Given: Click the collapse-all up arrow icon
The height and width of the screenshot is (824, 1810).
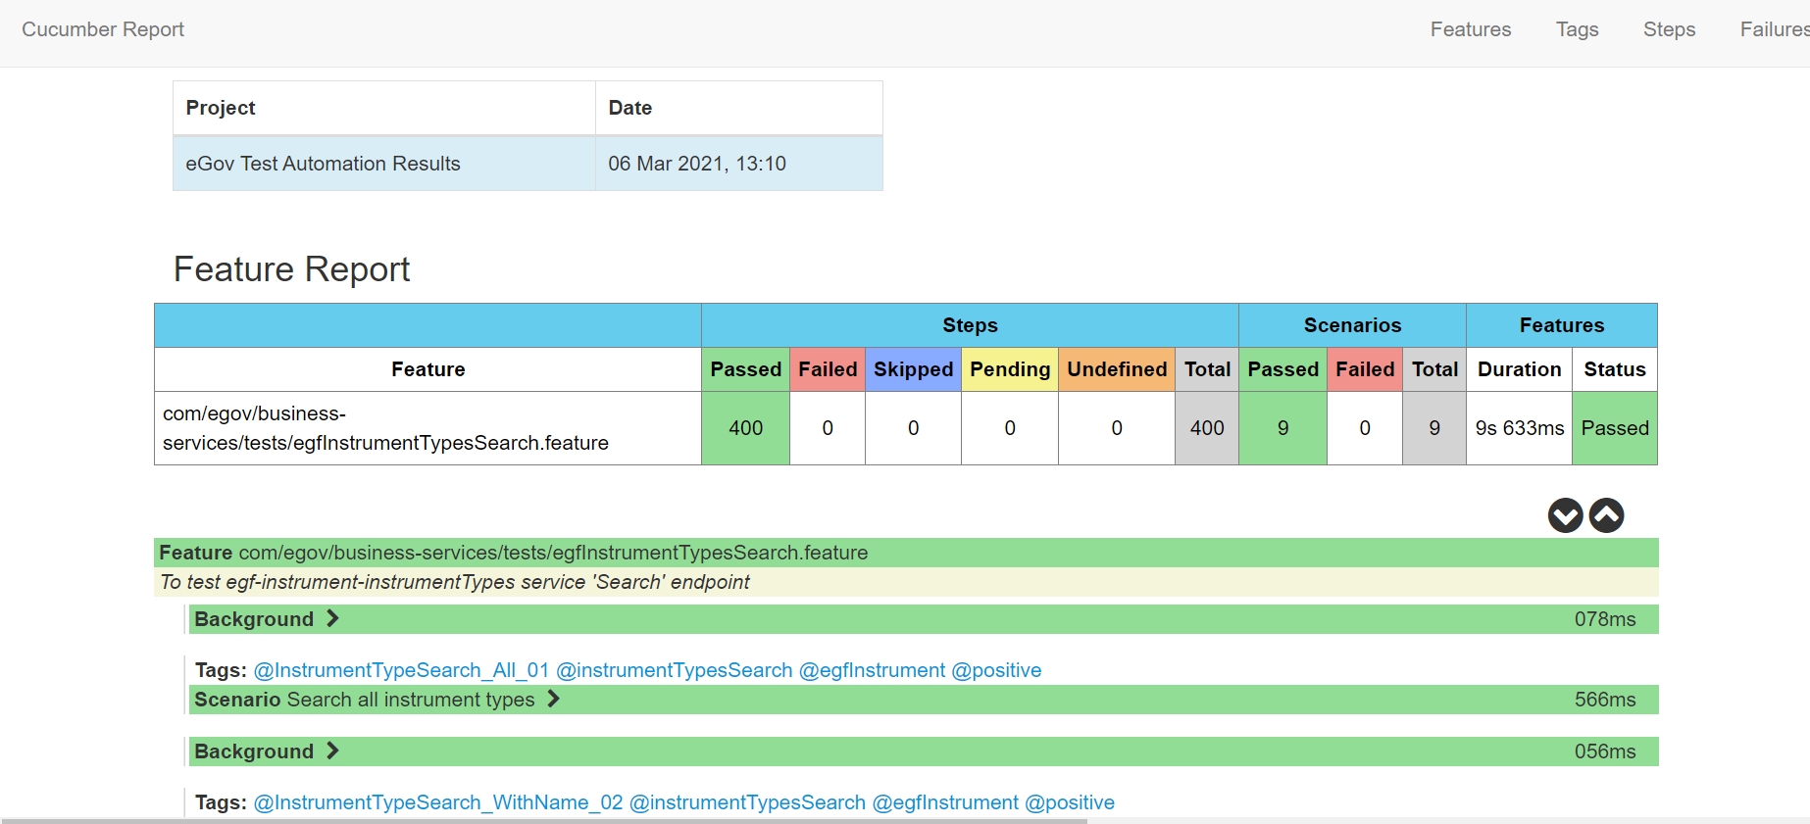Looking at the screenshot, I should tap(1606, 515).
